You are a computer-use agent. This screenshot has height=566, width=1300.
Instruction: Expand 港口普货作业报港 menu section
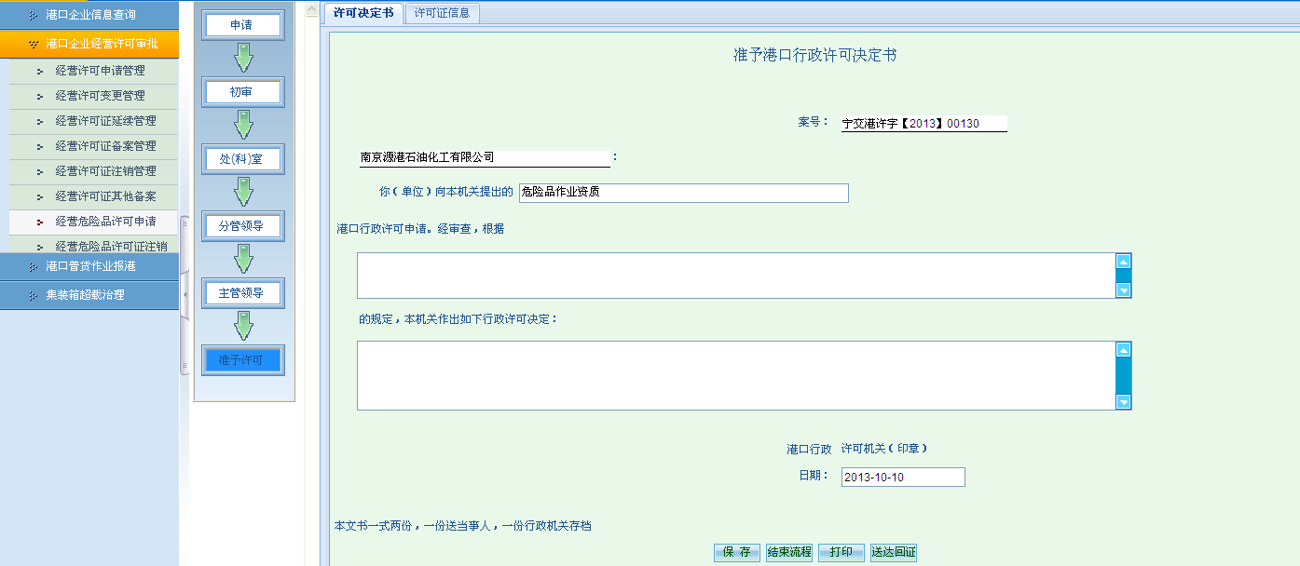(89, 266)
